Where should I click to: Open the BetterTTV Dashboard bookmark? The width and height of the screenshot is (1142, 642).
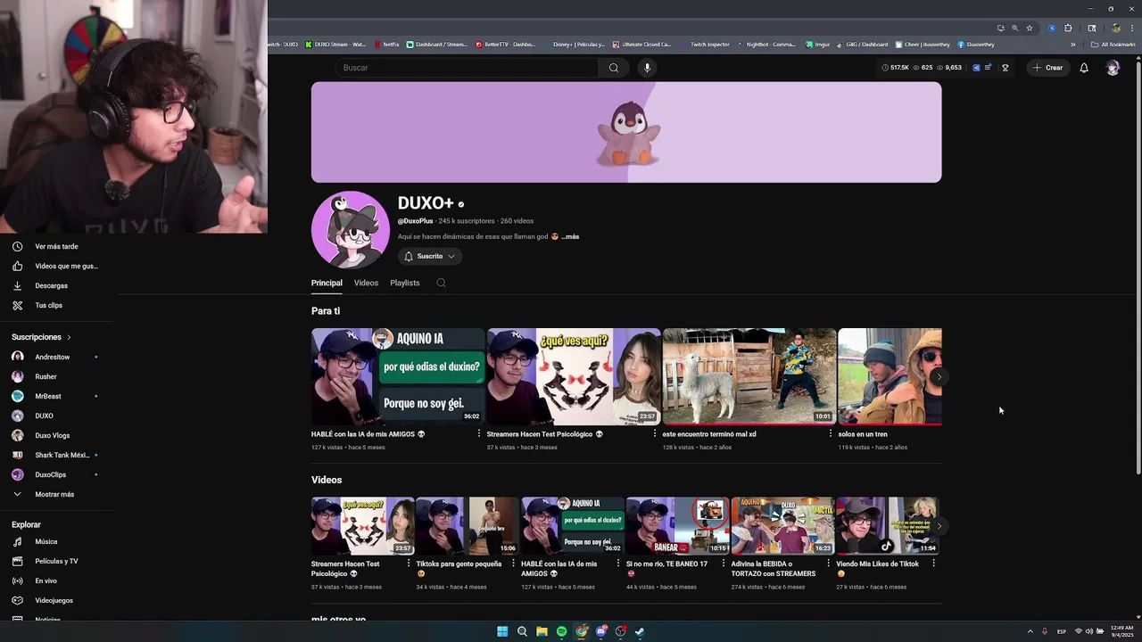[x=505, y=44]
